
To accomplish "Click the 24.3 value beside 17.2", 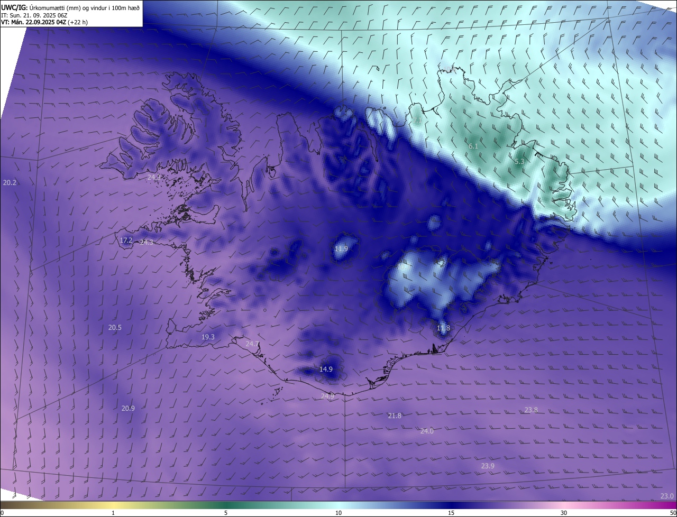I will (147, 242).
